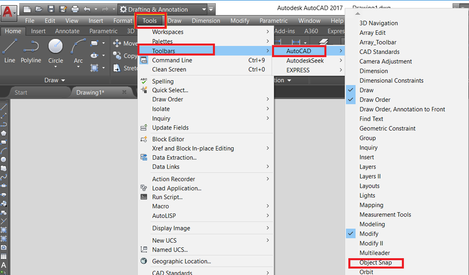Enable the Dimension toolbar
The width and height of the screenshot is (469, 275).
coord(374,71)
